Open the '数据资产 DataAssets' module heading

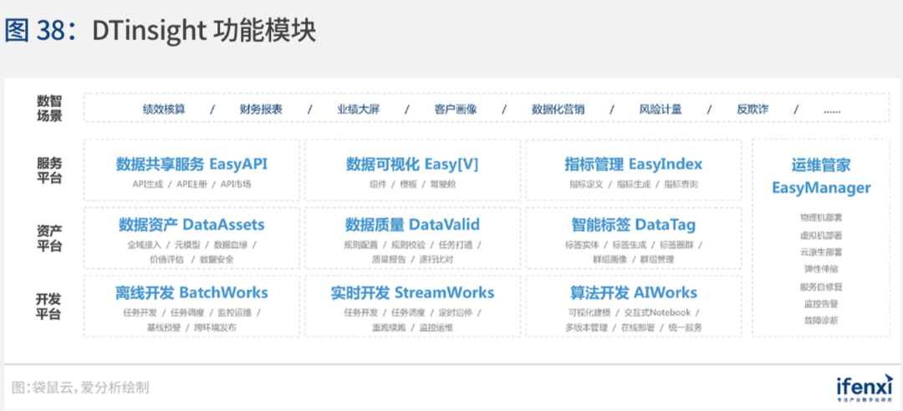coord(191,225)
